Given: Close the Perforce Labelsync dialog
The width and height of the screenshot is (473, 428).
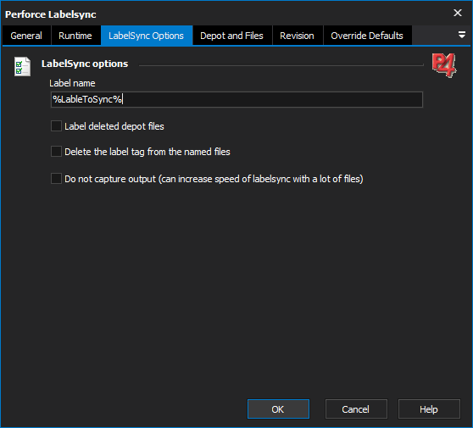Looking at the screenshot, I should 458,13.
